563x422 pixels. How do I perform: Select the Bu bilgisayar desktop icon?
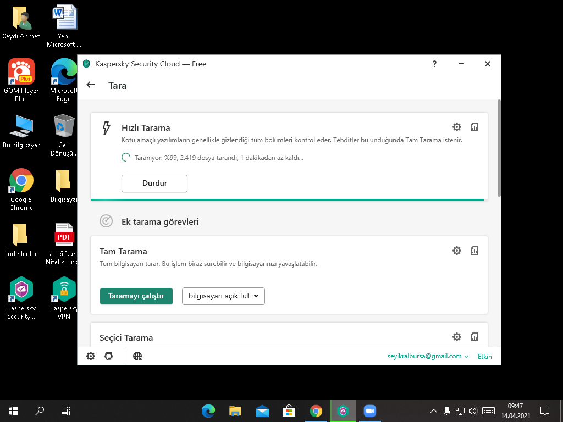point(21,131)
